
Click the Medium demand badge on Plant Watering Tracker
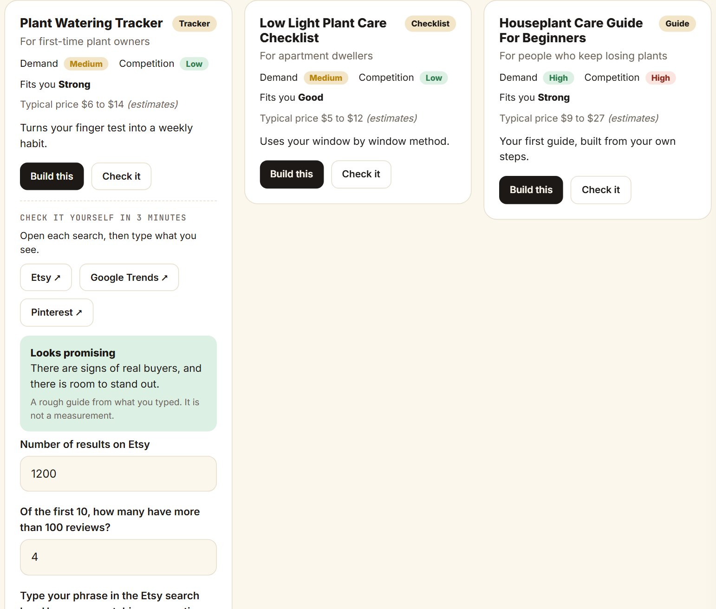[x=86, y=64]
